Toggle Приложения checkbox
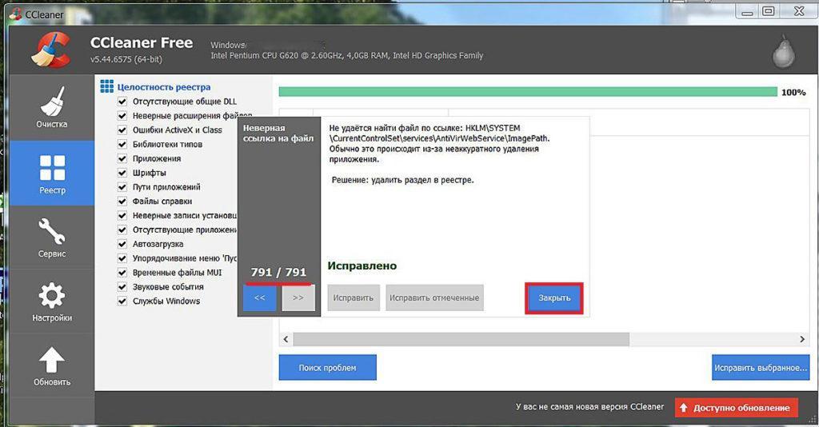Viewport: 819px width, 427px height. click(122, 158)
